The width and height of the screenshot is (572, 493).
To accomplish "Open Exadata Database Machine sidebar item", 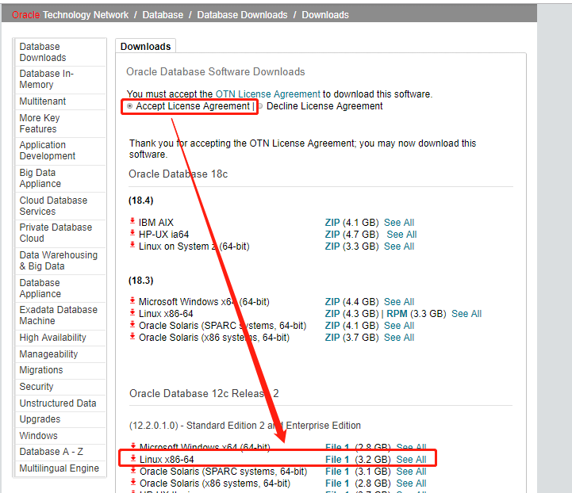I will (x=60, y=315).
